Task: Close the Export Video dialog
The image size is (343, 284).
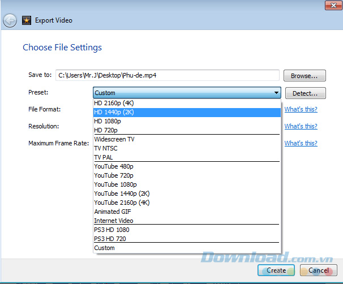Action: click(332, 5)
